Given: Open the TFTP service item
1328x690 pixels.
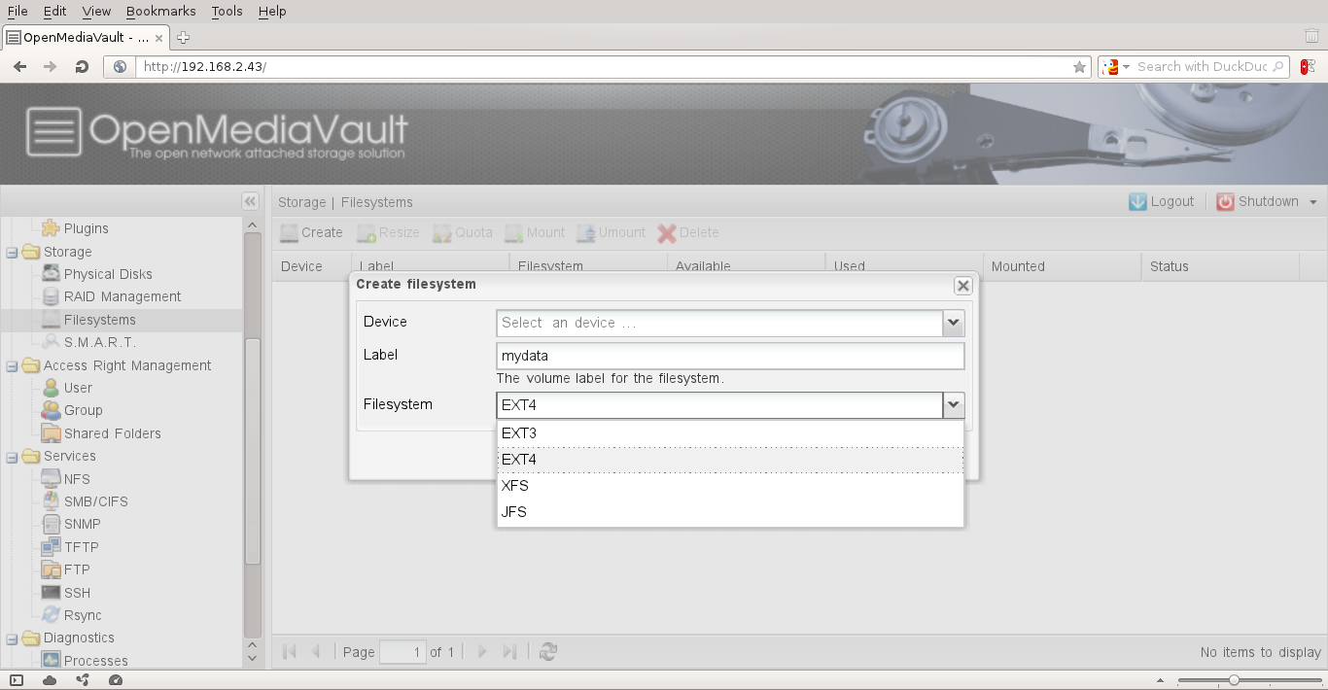Looking at the screenshot, I should 82,547.
